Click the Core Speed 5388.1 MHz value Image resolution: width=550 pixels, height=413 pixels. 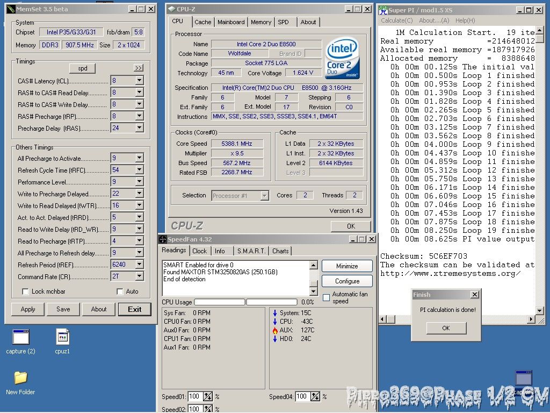[x=237, y=144]
